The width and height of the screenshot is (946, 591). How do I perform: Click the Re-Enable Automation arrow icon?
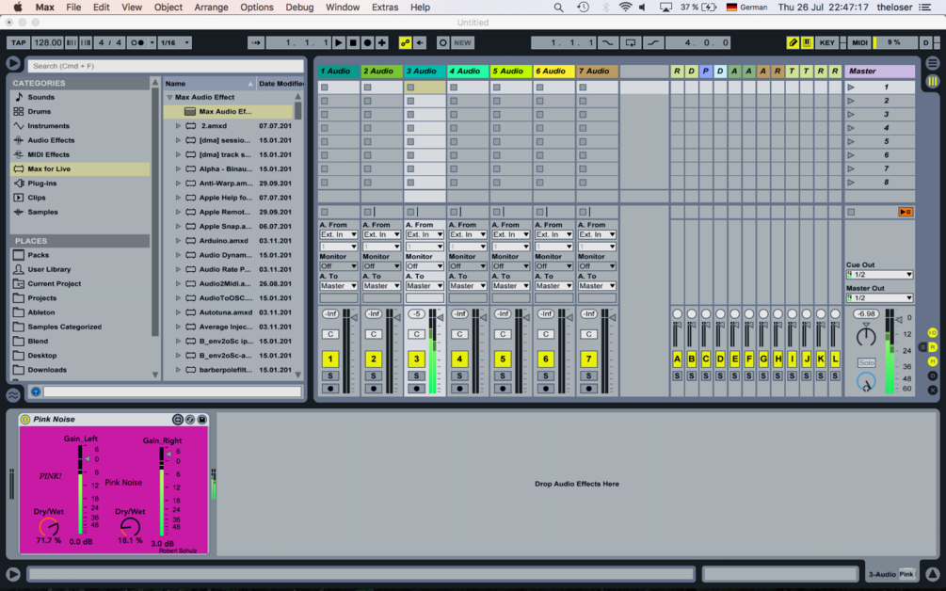click(x=420, y=42)
